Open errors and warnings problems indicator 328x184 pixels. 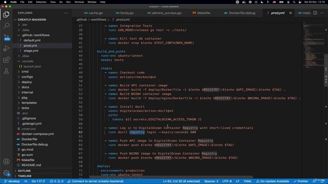point(56,181)
